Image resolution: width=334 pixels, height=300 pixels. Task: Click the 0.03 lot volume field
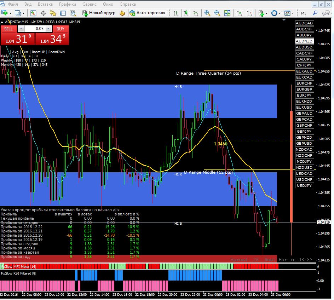[x=35, y=29]
